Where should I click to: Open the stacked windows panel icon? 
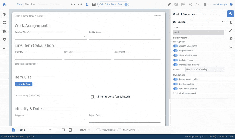(231, 39)
